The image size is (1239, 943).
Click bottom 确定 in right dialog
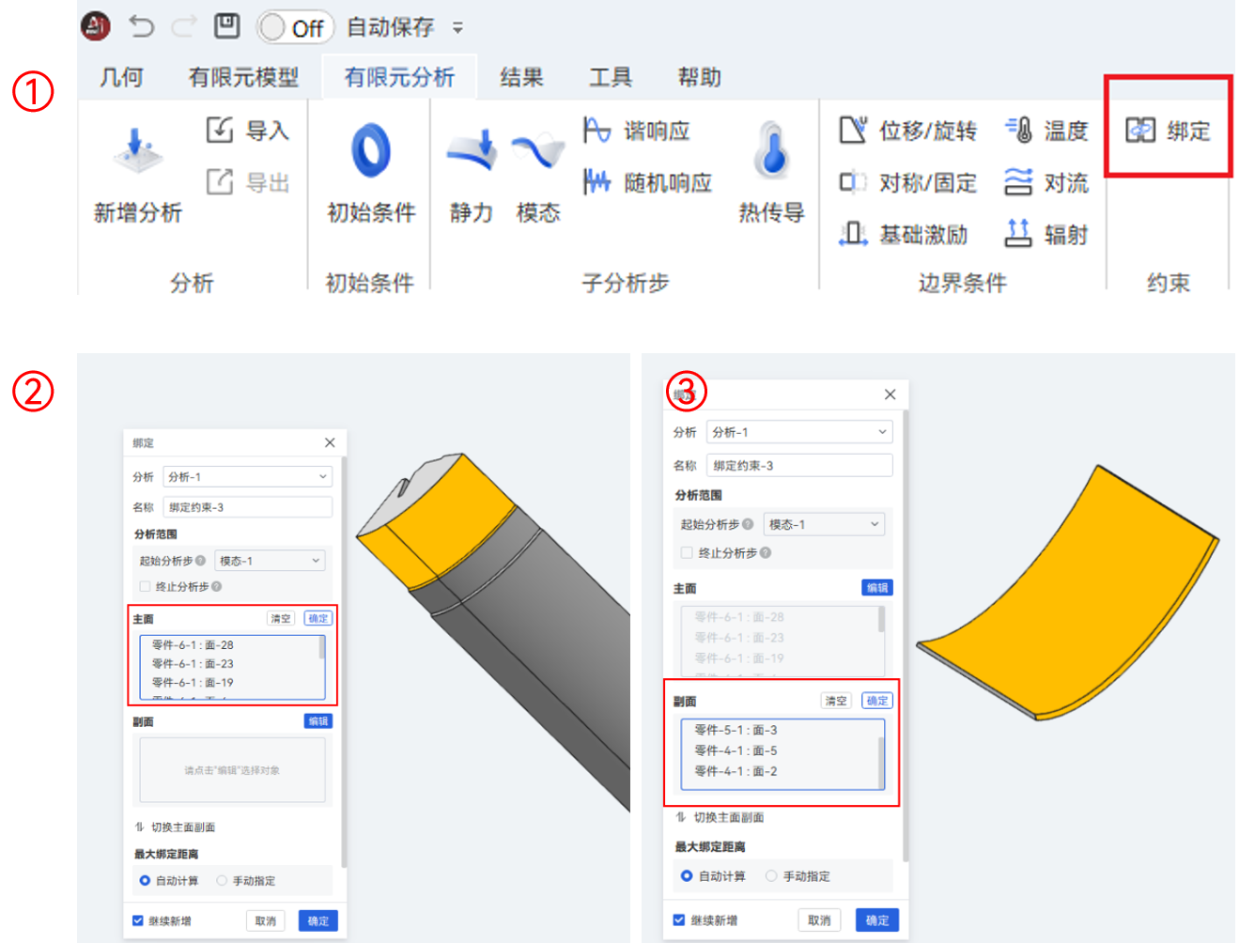click(877, 920)
